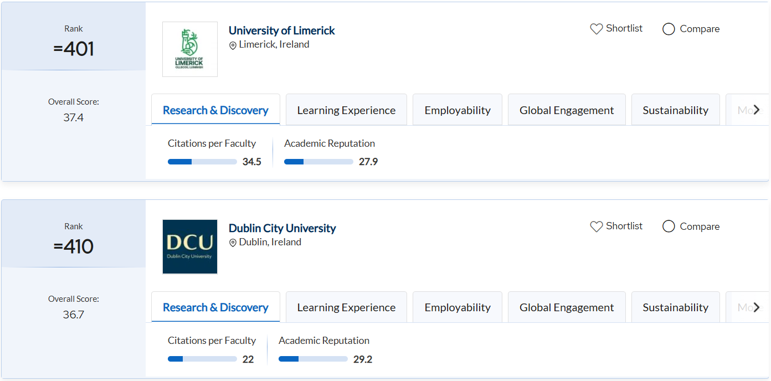Open the Dublin City University title link
This screenshot has width=771, height=381.
coord(282,228)
